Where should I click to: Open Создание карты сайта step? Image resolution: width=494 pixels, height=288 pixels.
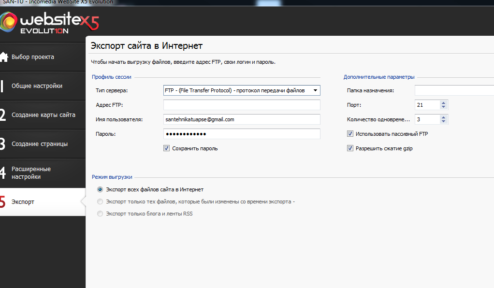click(x=43, y=115)
